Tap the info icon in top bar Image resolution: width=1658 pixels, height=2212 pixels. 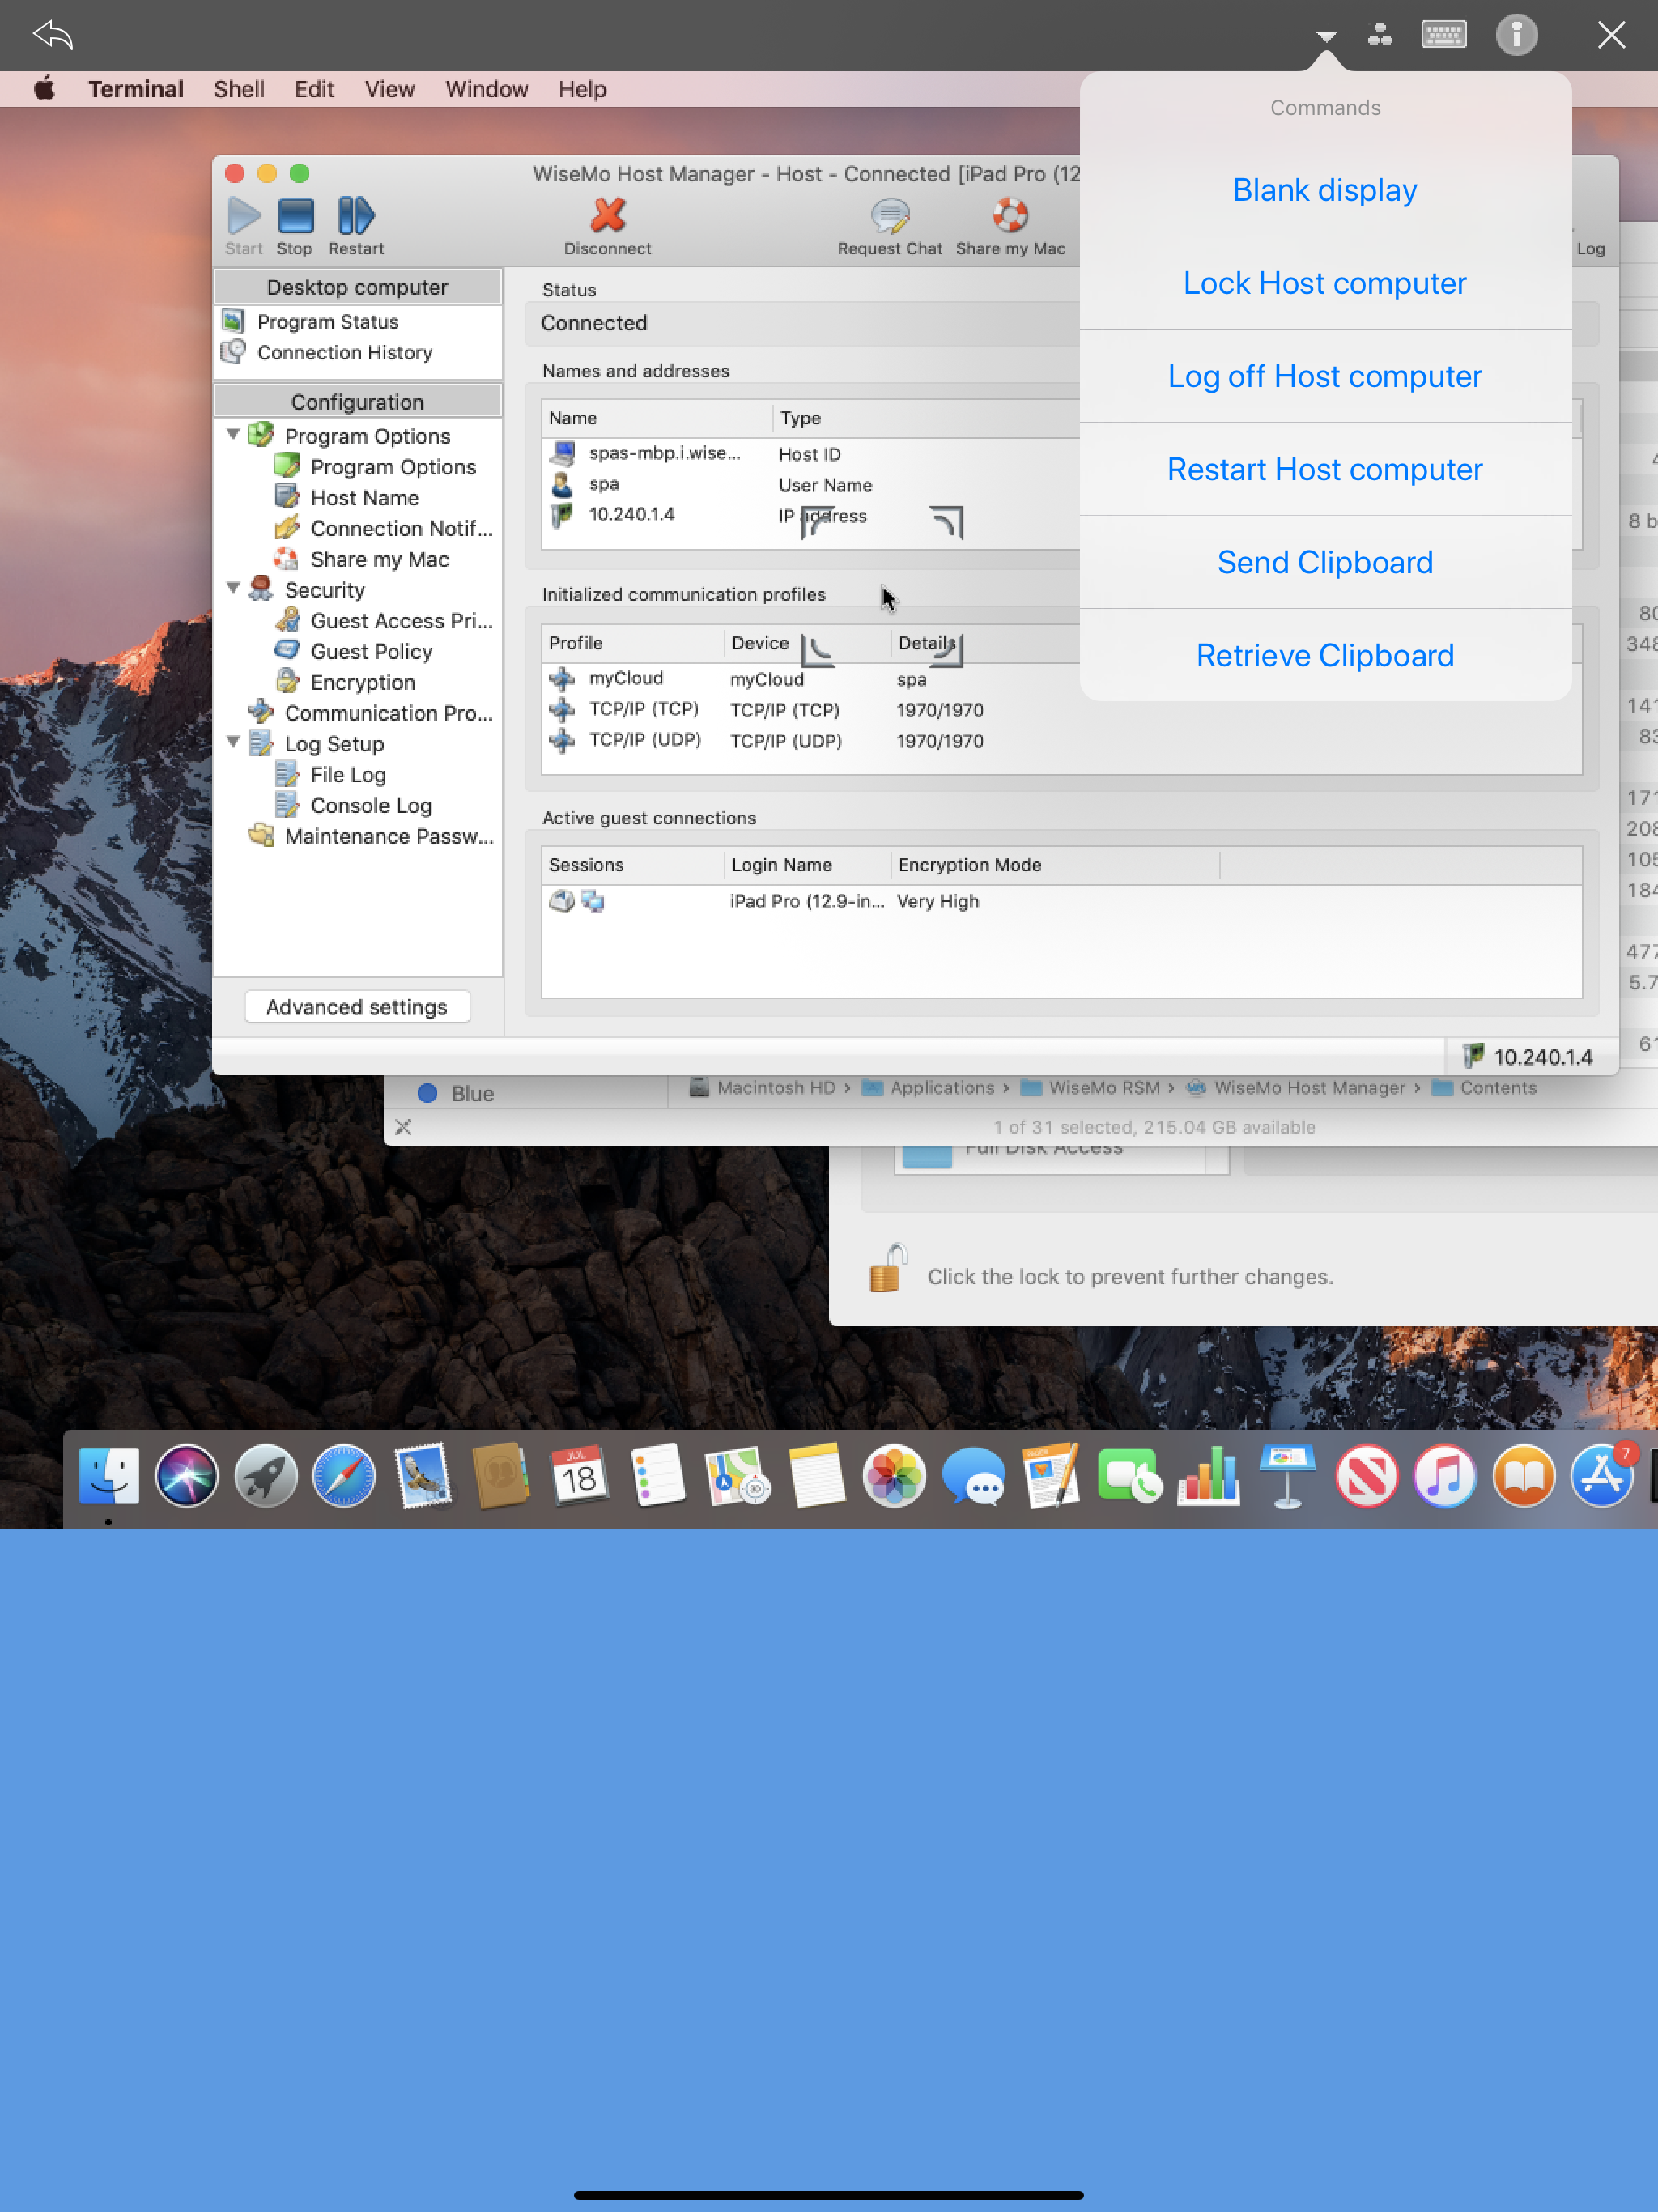point(1516,35)
